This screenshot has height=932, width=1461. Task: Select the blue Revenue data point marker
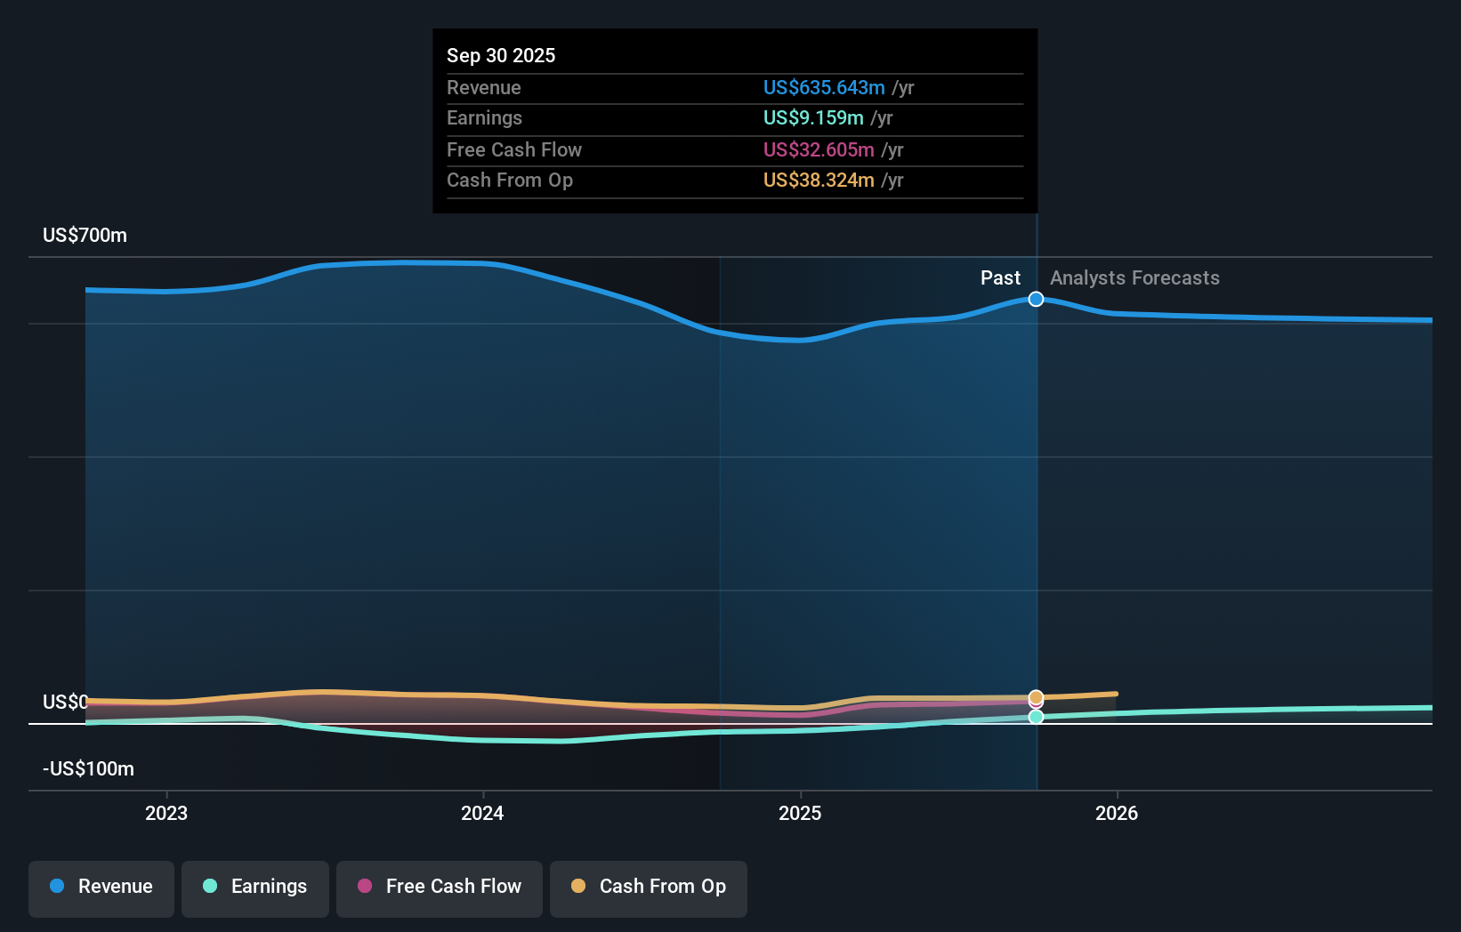(1036, 300)
